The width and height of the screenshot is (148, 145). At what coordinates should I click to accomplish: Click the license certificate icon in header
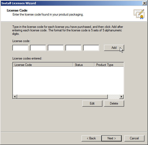click(139, 14)
